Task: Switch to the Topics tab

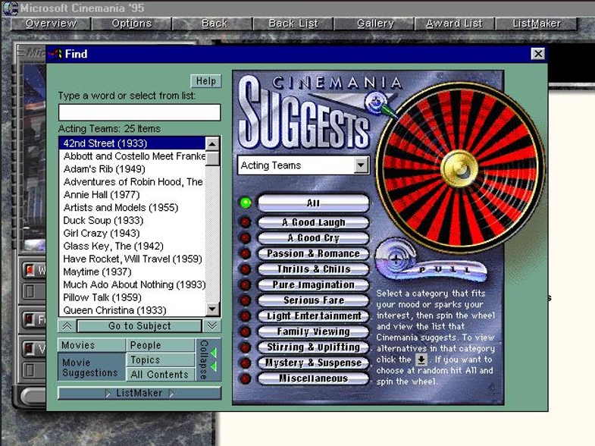Action: pyautogui.click(x=161, y=360)
